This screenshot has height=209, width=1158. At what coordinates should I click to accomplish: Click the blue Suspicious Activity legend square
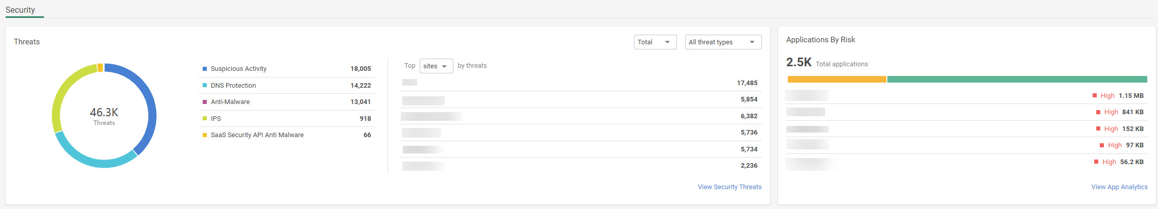[205, 69]
